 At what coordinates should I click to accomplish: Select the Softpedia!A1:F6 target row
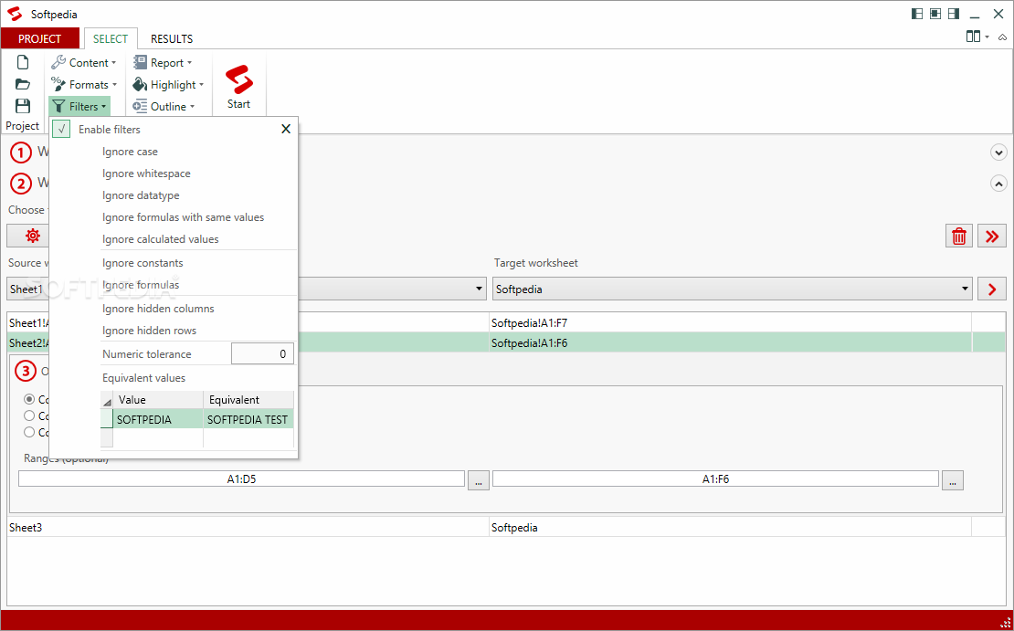pyautogui.click(x=730, y=342)
